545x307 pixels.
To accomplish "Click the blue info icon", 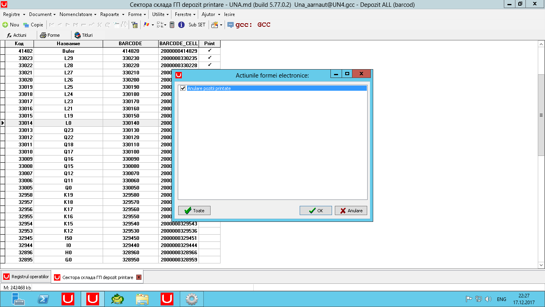I will [x=181, y=25].
